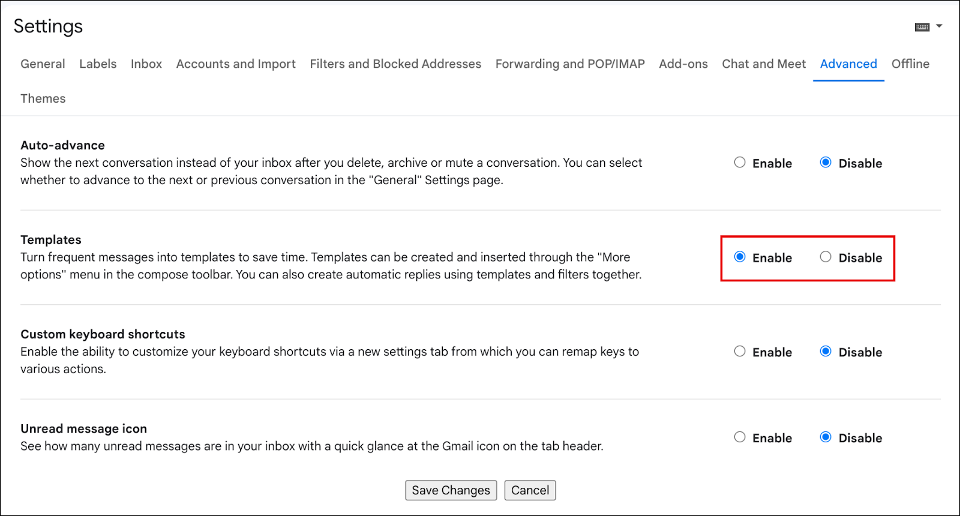Choose Disable for Templates
Screen dimensions: 960x516
click(x=826, y=257)
